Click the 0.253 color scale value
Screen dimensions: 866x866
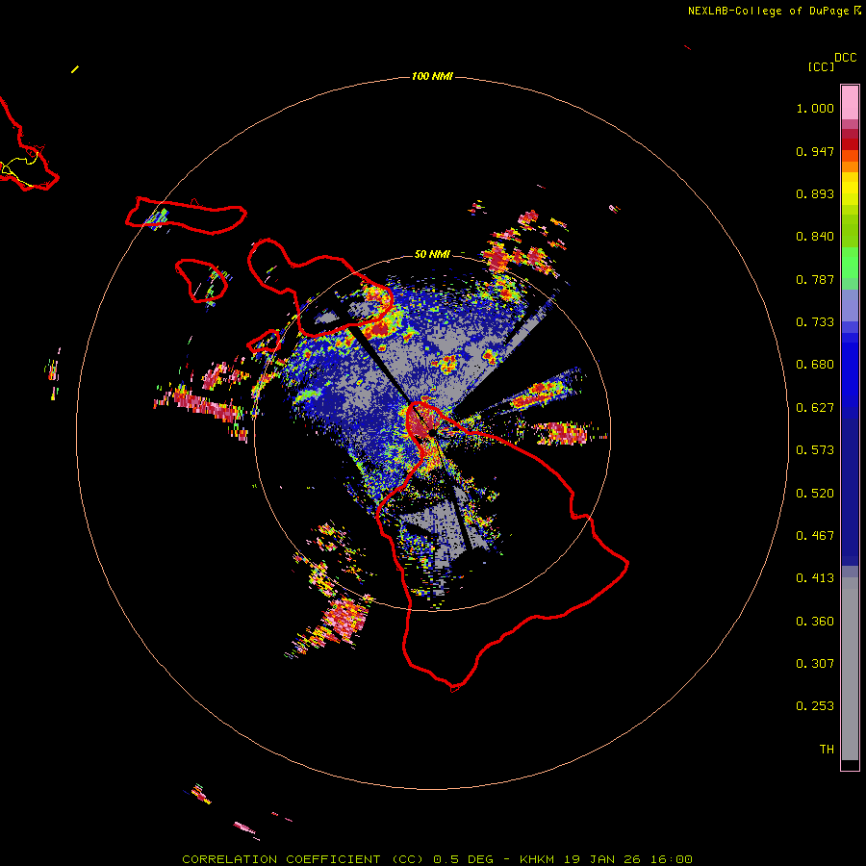[x=815, y=706]
